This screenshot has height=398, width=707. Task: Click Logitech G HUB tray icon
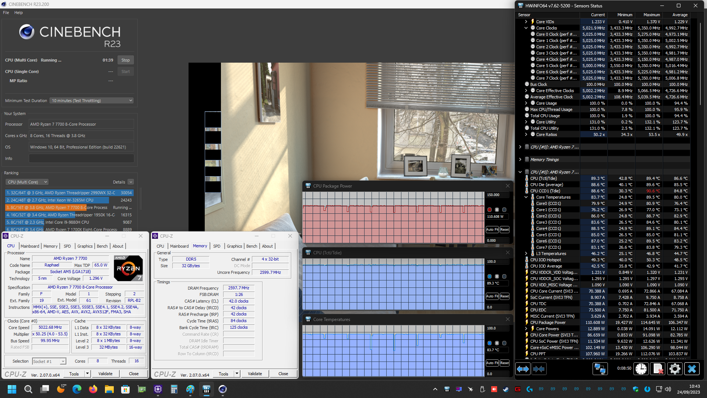(530, 389)
